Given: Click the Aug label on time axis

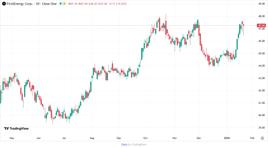Looking at the screenshot, I should [x=92, y=138].
